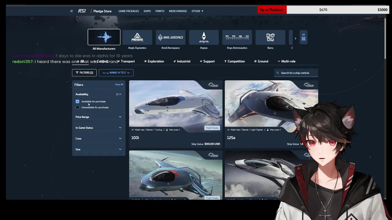This screenshot has width=392, height=220.
Task: Click the $50.00 USD ship value
Action: coord(212,144)
